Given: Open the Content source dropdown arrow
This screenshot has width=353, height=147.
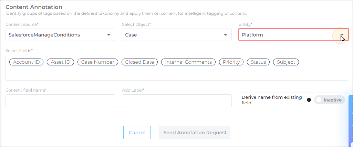Looking at the screenshot, I should [109, 35].
